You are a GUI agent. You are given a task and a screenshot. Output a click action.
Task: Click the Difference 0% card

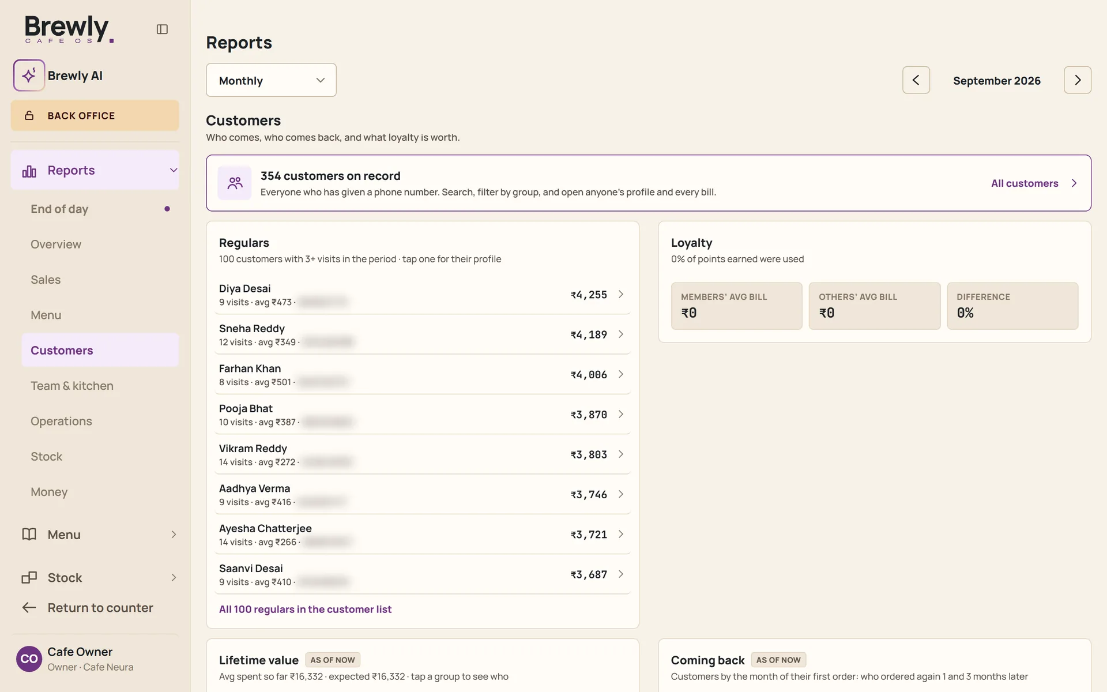1012,306
